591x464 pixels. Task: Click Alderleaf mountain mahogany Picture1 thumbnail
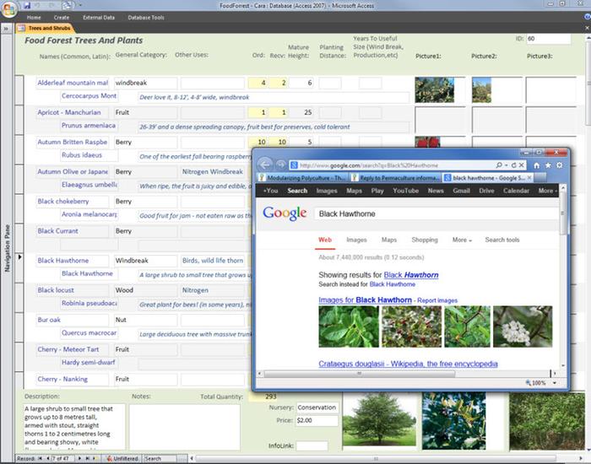coord(435,89)
